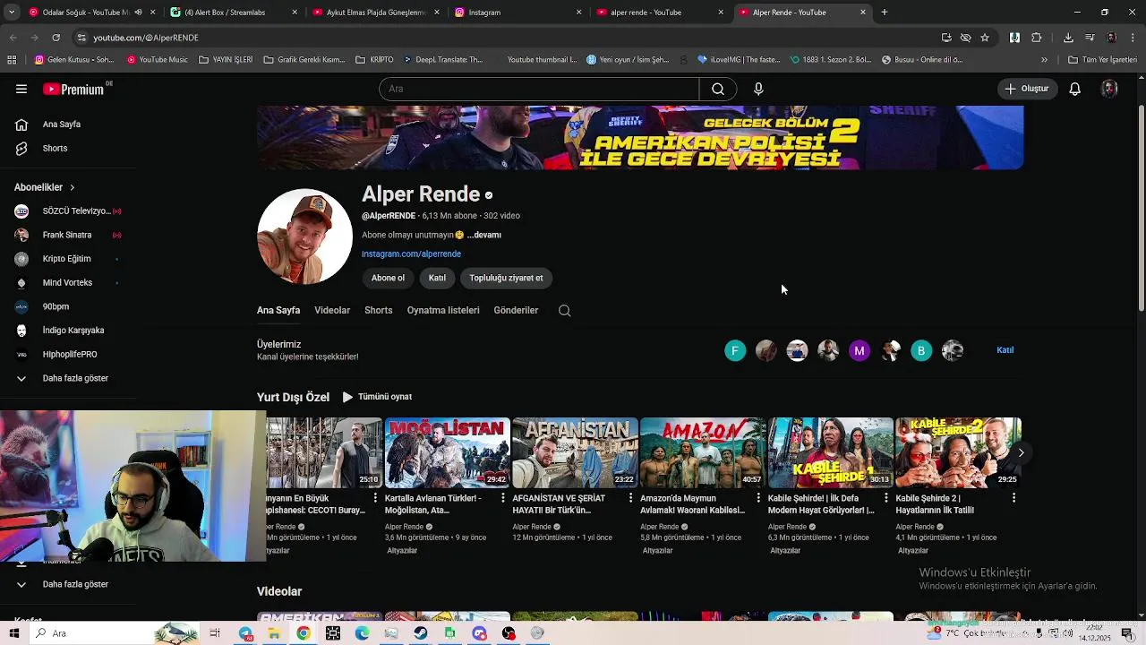Open the Windows Start menu
Screen dimensions: 1146x645
click(x=14, y=633)
